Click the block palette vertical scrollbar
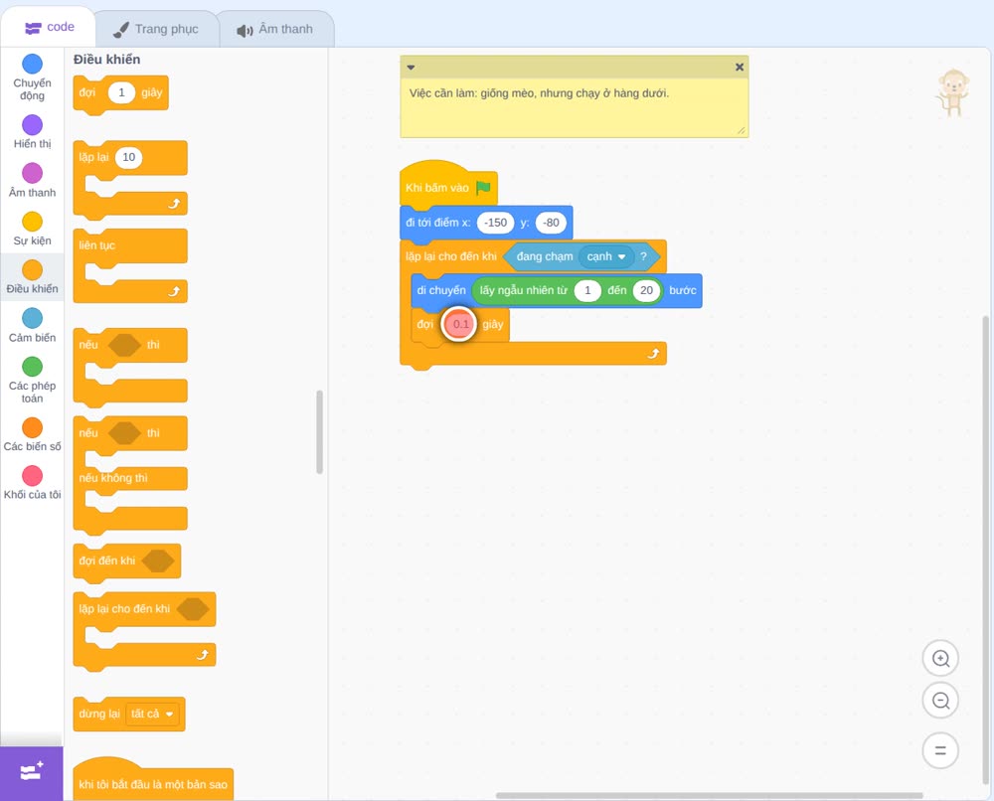Screen dimensions: 994x801 coord(319,431)
